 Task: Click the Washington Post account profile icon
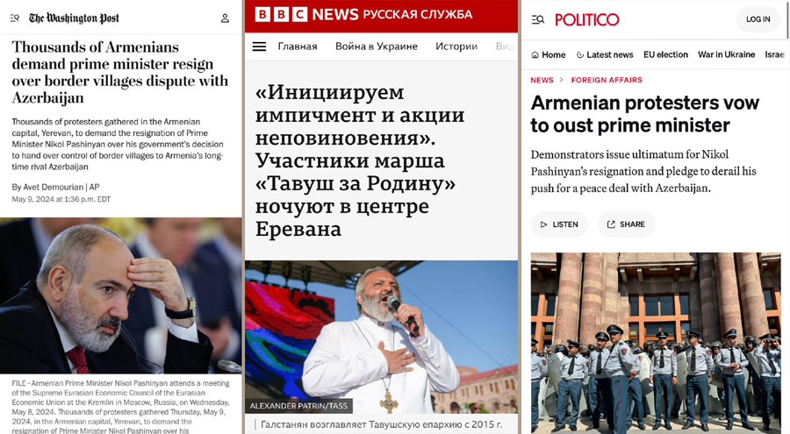pos(226,18)
